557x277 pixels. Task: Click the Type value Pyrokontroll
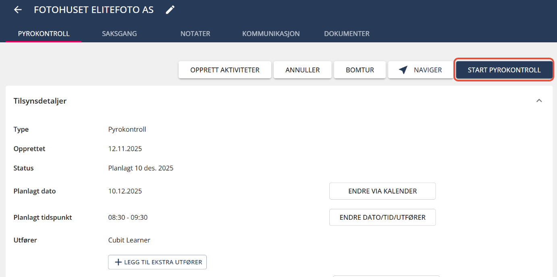127,129
